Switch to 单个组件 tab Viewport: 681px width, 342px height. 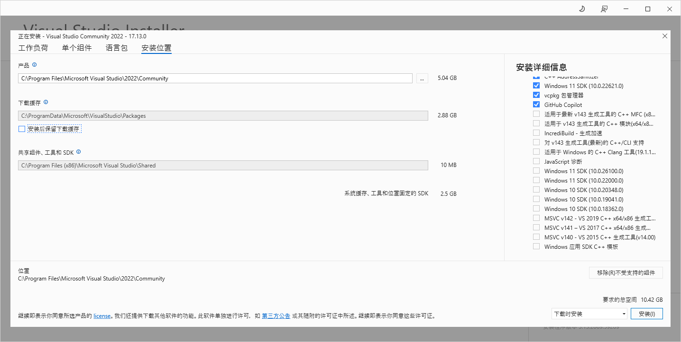[77, 48]
